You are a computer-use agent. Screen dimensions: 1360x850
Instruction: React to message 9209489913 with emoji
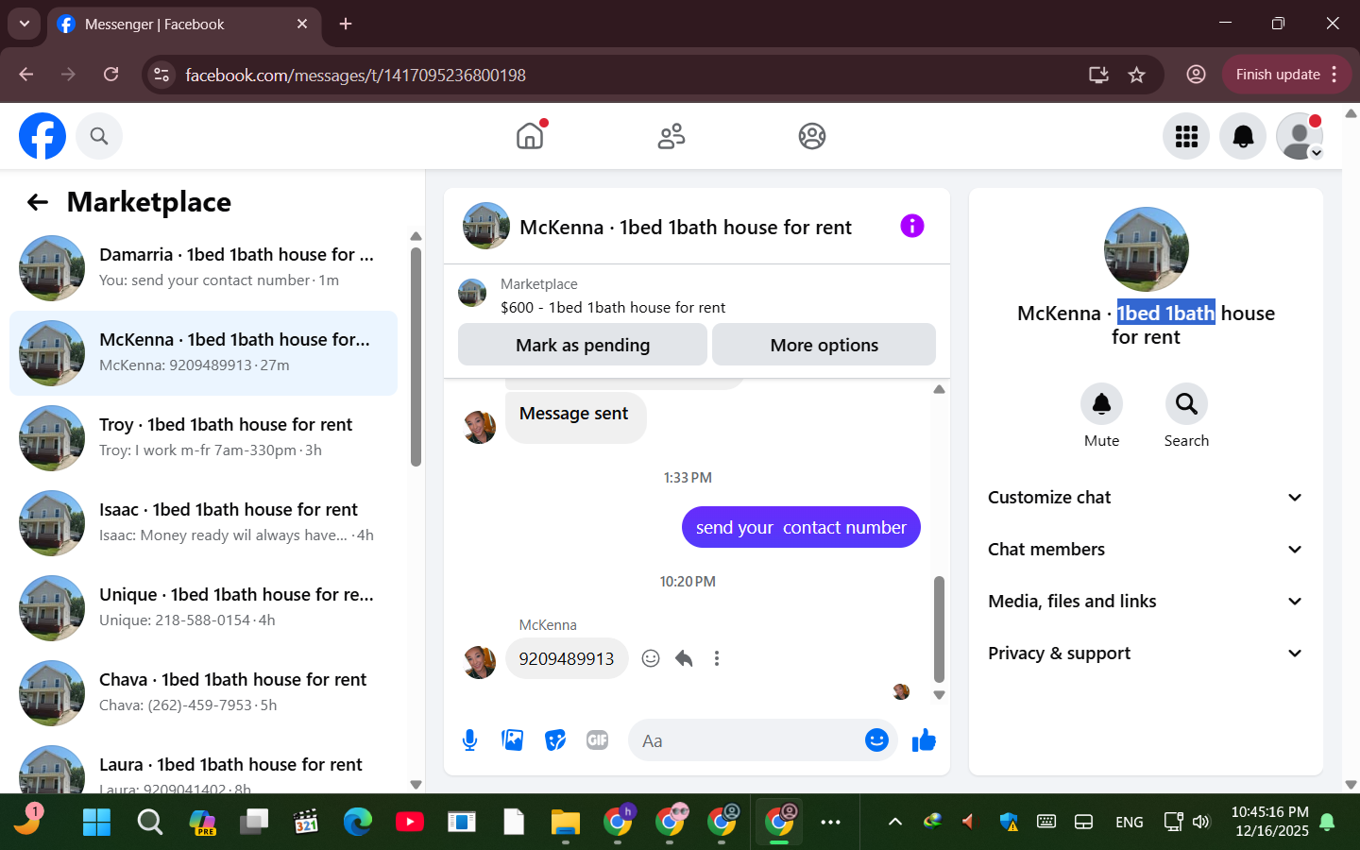click(x=651, y=658)
